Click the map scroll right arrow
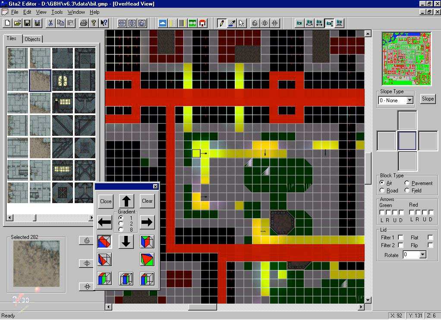Viewport: 441px width, 320px height. click(362, 307)
